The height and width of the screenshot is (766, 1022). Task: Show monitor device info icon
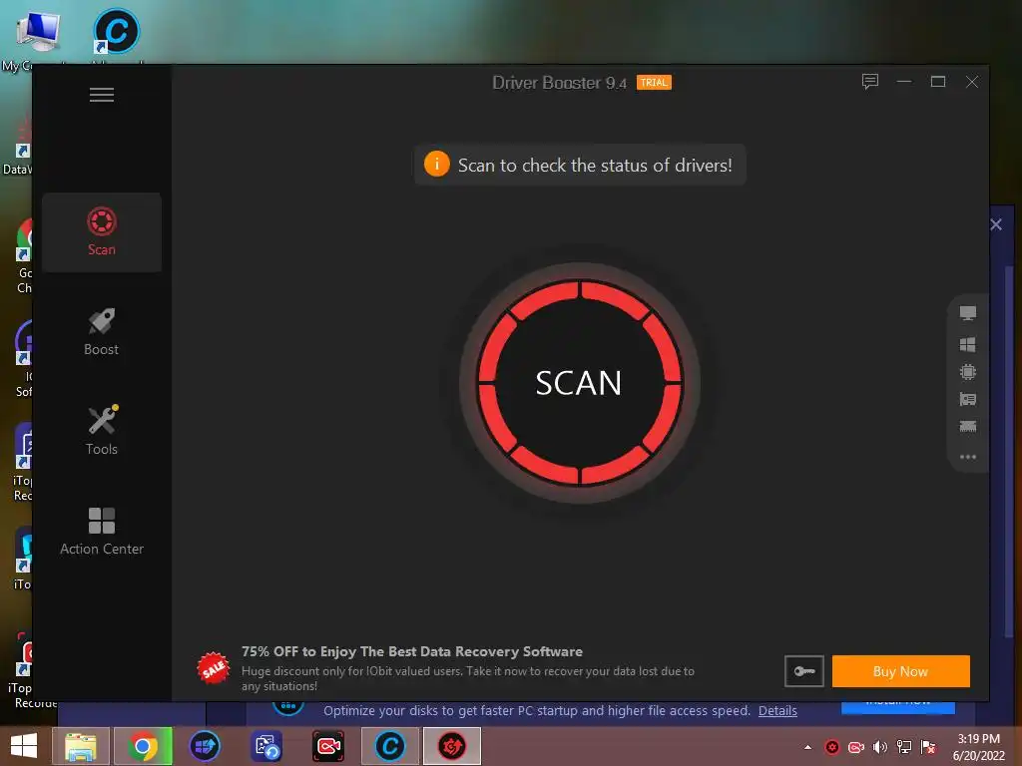point(968,313)
